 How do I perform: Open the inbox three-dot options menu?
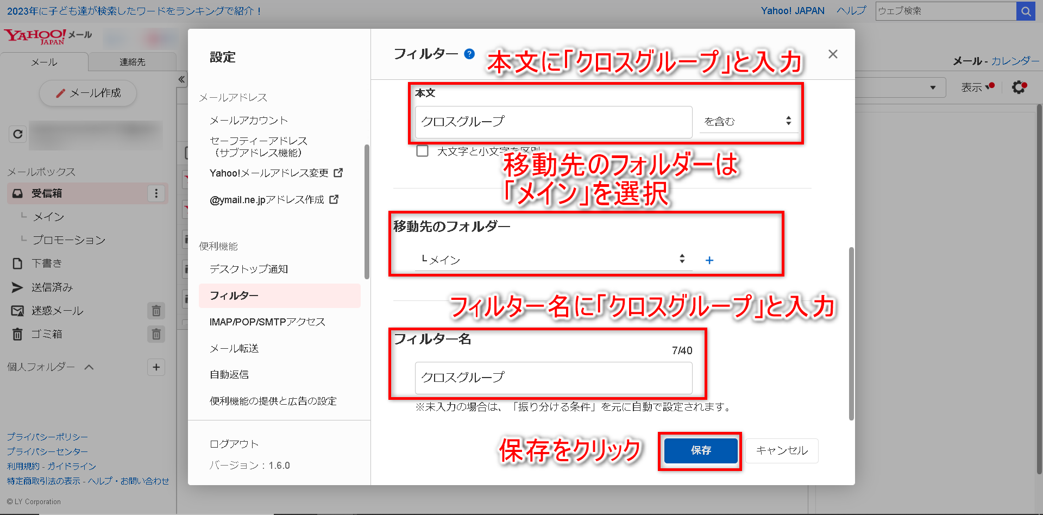click(156, 193)
